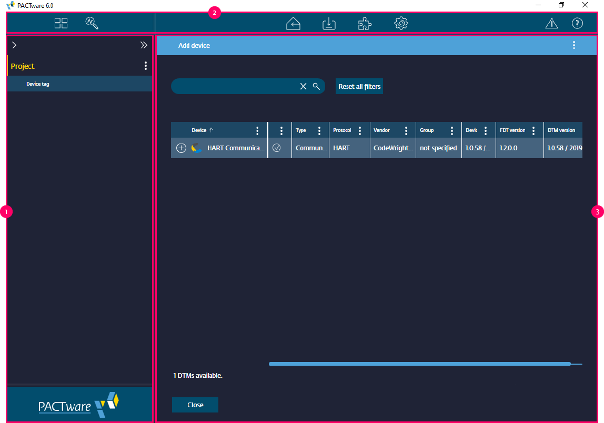Click the horizontal scrollbar under the table
This screenshot has width=604, height=423.
[420, 364]
